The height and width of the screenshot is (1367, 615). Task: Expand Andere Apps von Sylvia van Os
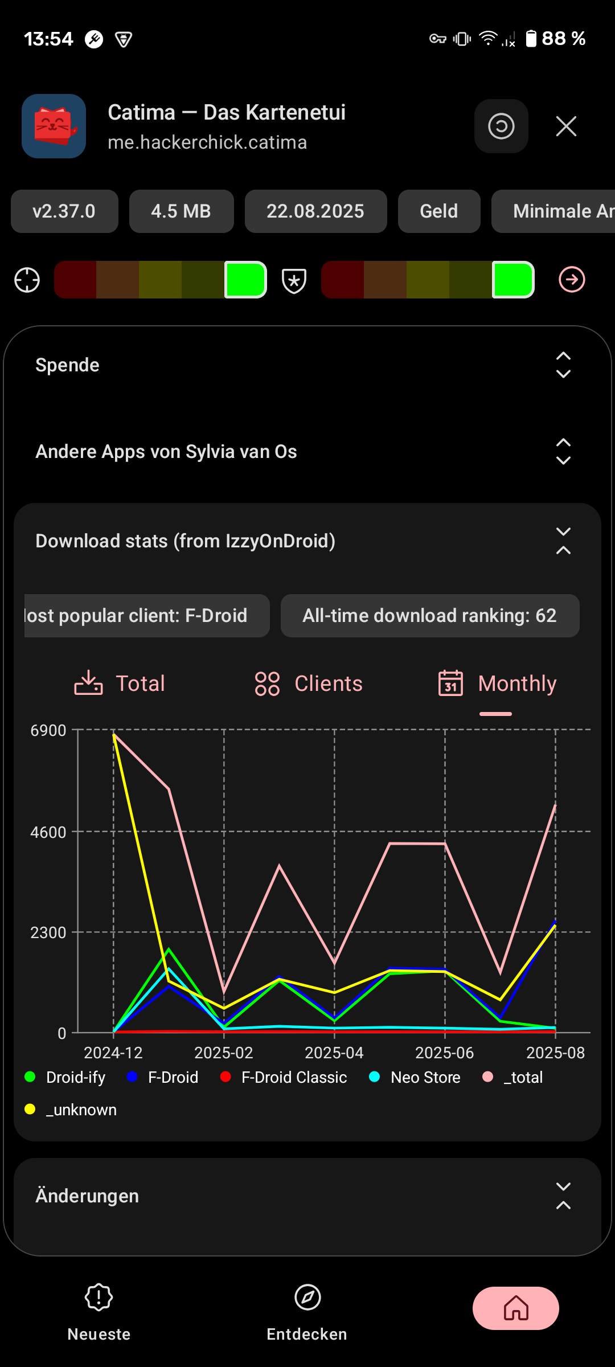pyautogui.click(x=563, y=452)
